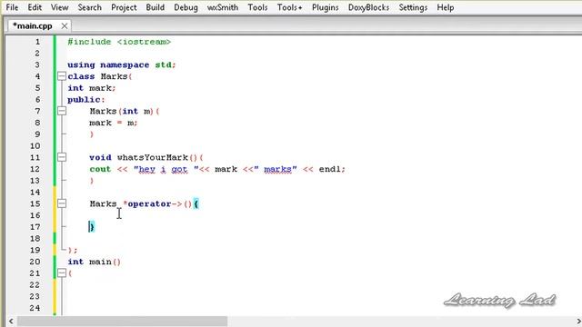
Task: Open the View menu
Action: coord(59,7)
